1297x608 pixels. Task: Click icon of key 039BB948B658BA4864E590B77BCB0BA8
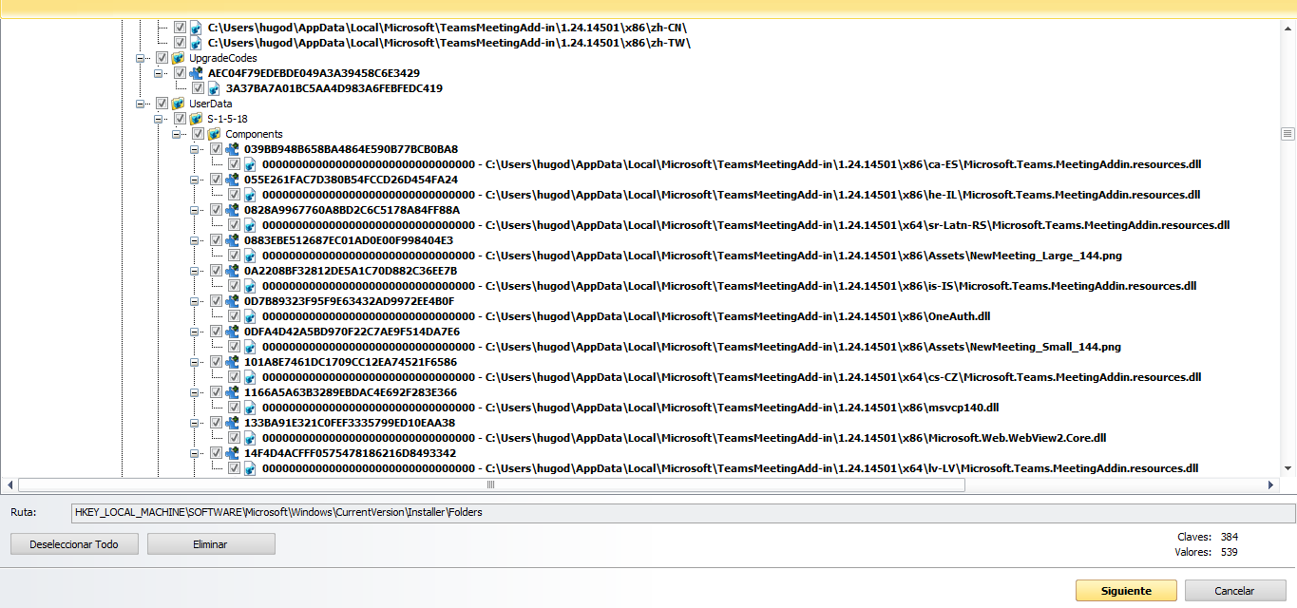coord(232,149)
